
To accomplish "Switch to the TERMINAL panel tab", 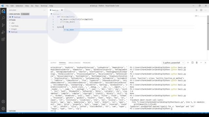I will pos(62,63).
